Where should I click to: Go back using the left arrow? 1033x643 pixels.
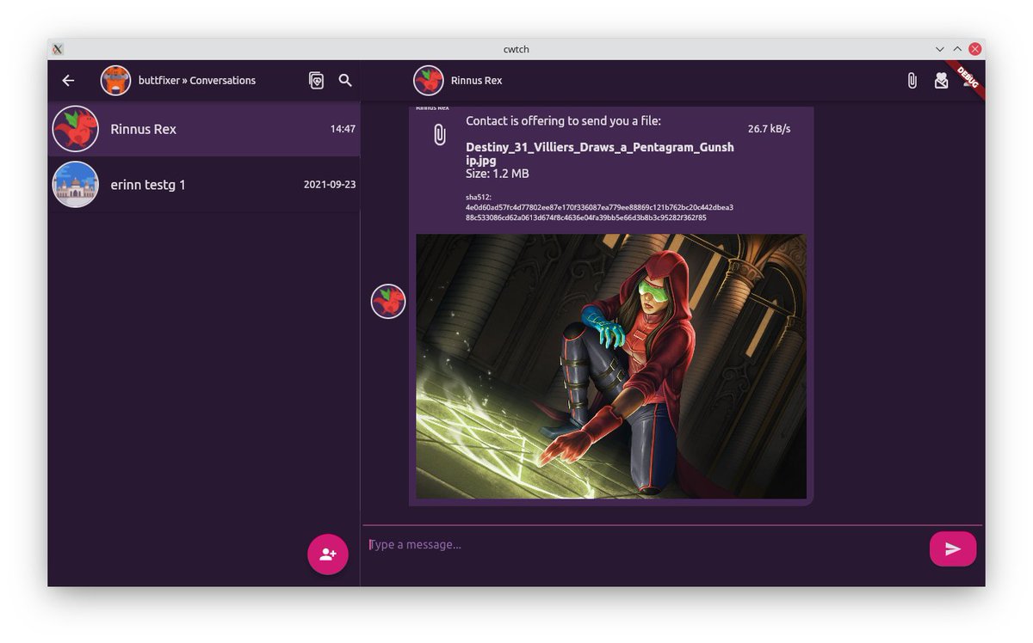(x=68, y=80)
